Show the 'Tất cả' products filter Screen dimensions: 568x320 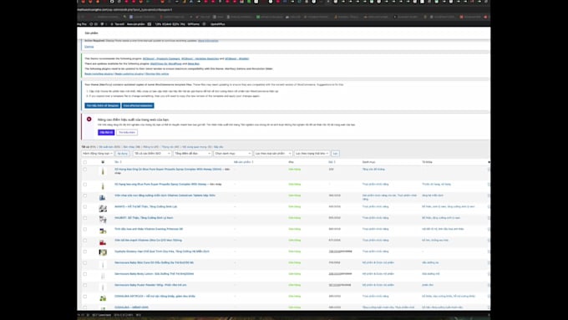coord(89,147)
